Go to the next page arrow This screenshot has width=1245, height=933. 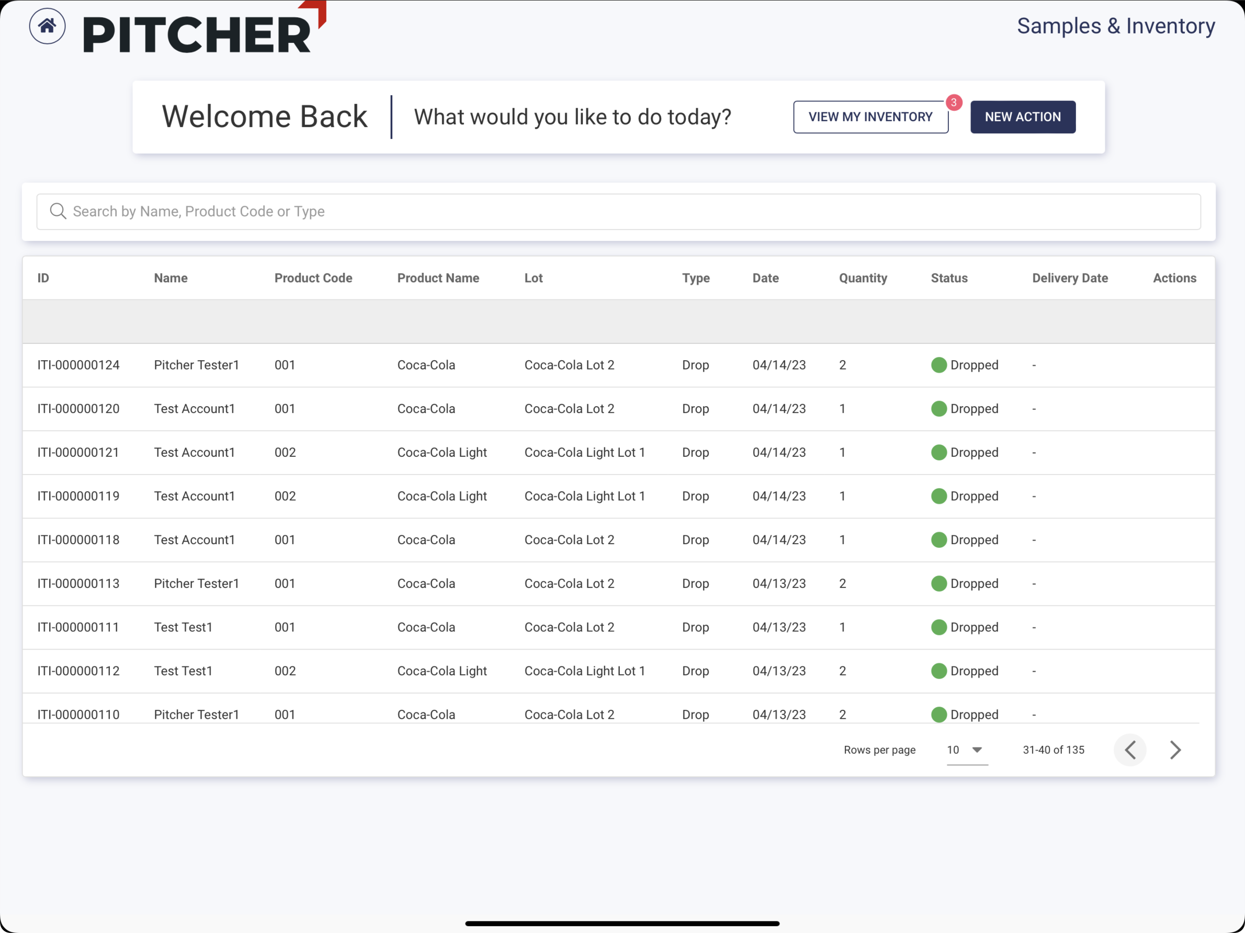(1175, 750)
